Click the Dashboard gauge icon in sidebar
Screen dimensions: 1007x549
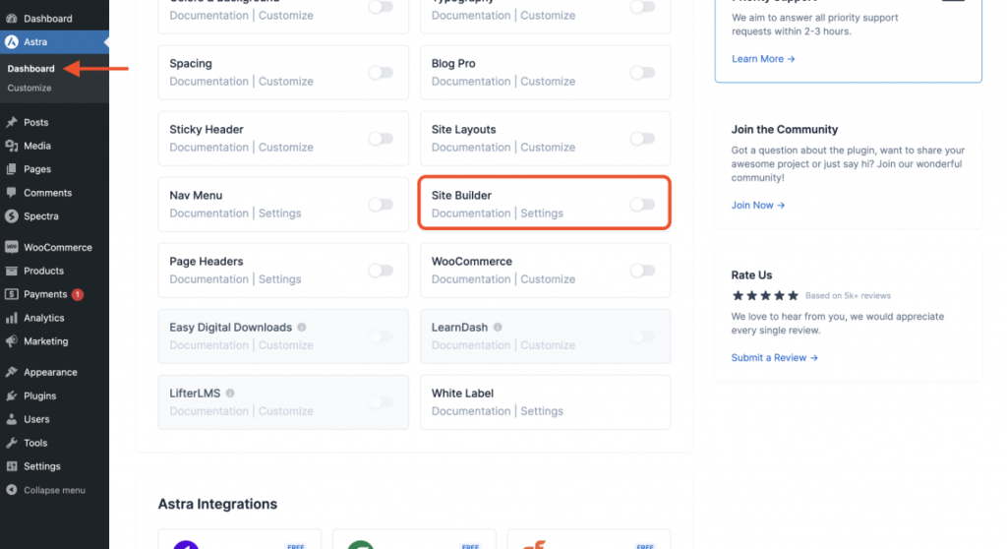click(12, 19)
